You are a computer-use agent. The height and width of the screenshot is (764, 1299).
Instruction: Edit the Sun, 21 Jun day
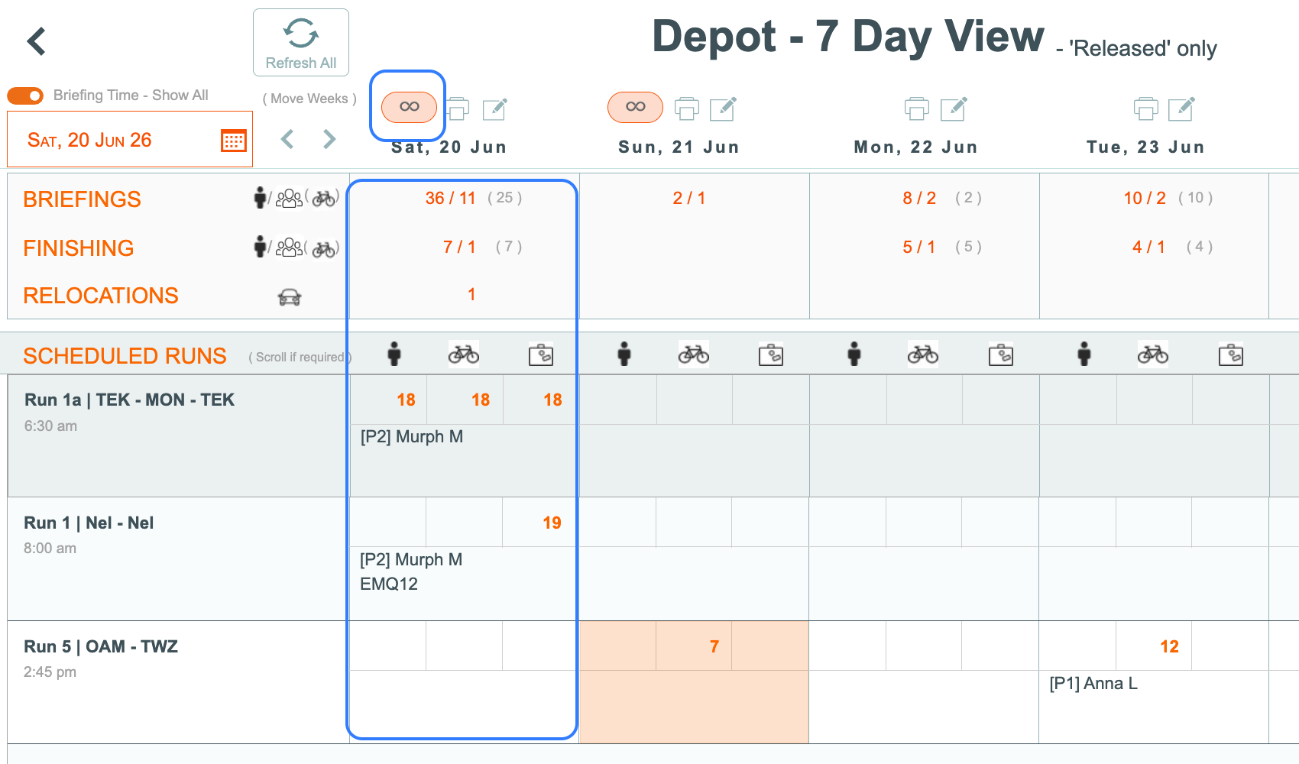click(x=723, y=109)
